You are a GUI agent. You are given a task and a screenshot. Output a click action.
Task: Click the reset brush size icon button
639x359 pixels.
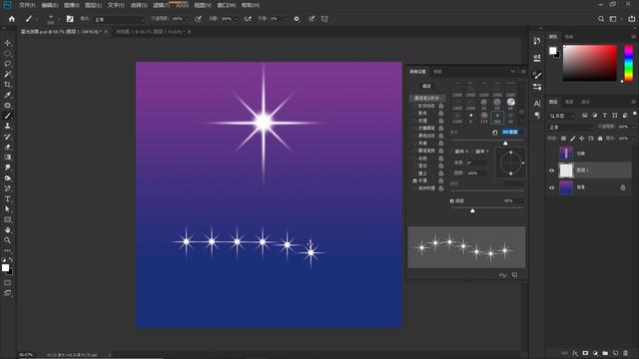pyautogui.click(x=495, y=133)
